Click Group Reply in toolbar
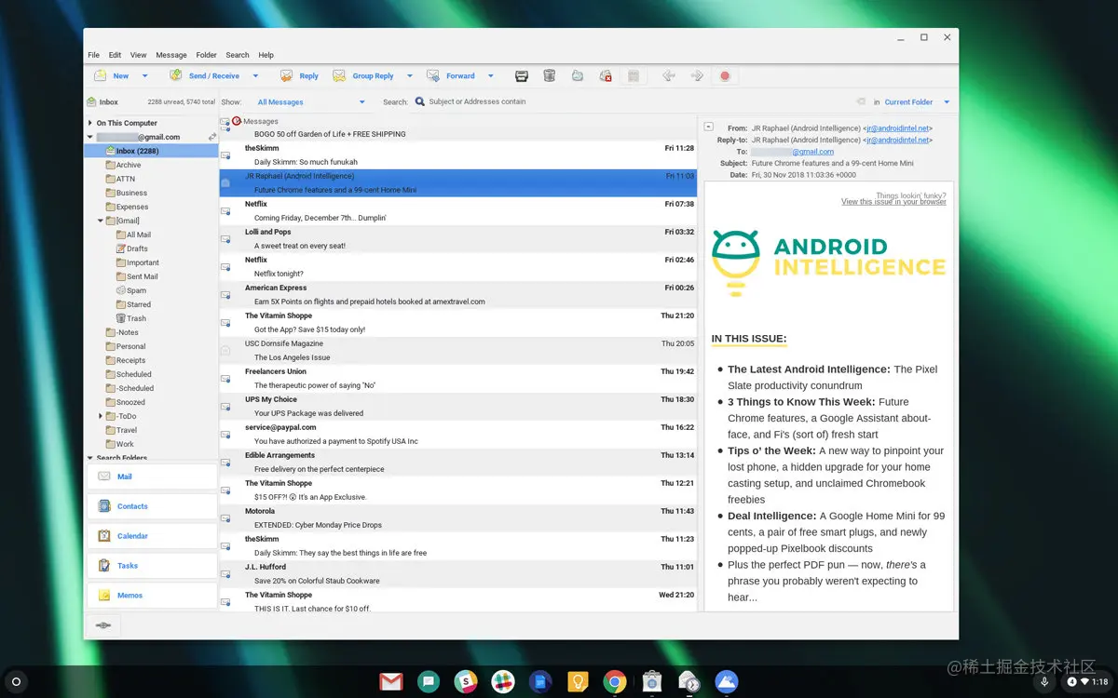 pos(363,76)
